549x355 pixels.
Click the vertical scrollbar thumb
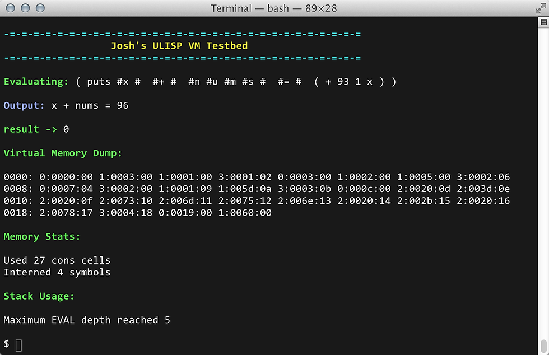point(543,347)
